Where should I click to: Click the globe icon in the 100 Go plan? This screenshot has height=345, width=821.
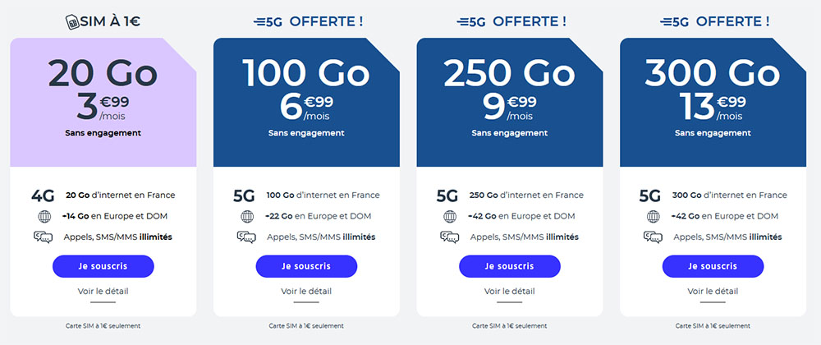tap(246, 216)
